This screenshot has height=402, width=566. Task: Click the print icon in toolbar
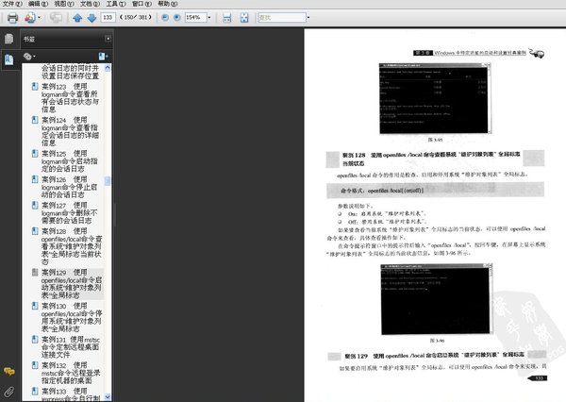tap(12, 18)
